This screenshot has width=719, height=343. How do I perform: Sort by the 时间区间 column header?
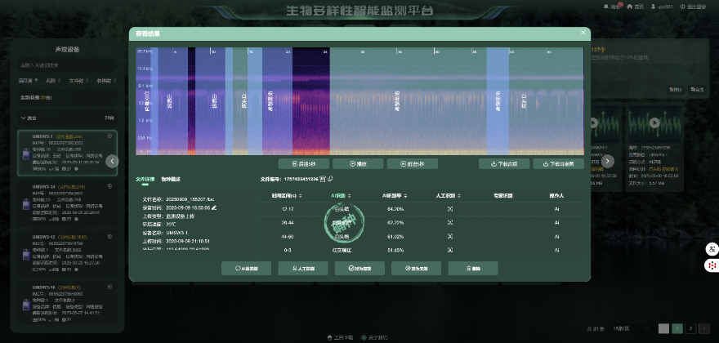tap(288, 196)
